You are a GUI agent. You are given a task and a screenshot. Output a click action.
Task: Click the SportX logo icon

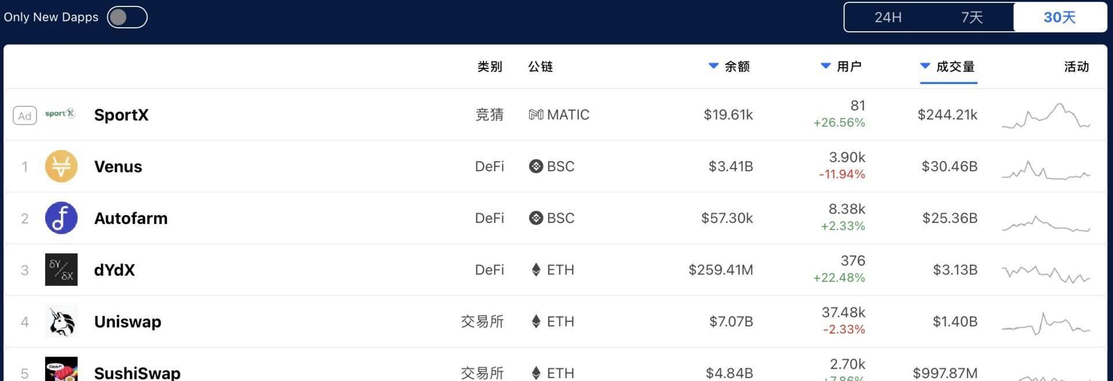point(60,113)
